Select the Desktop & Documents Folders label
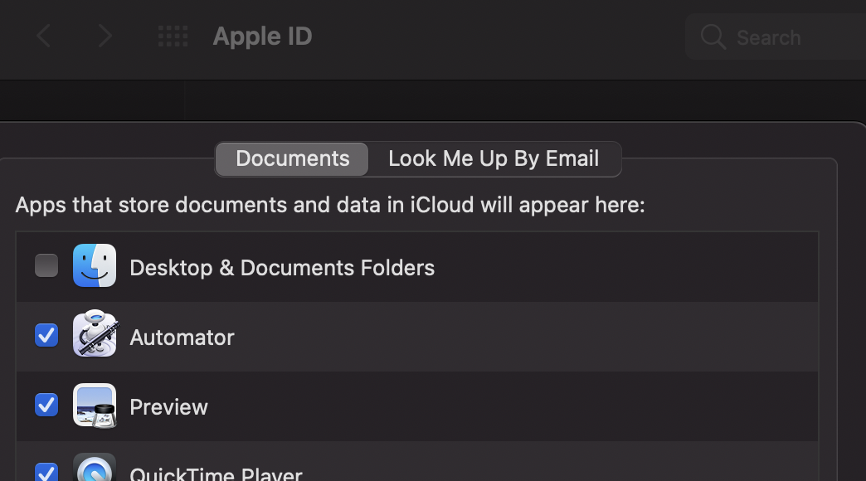The width and height of the screenshot is (866, 481). coord(282,268)
